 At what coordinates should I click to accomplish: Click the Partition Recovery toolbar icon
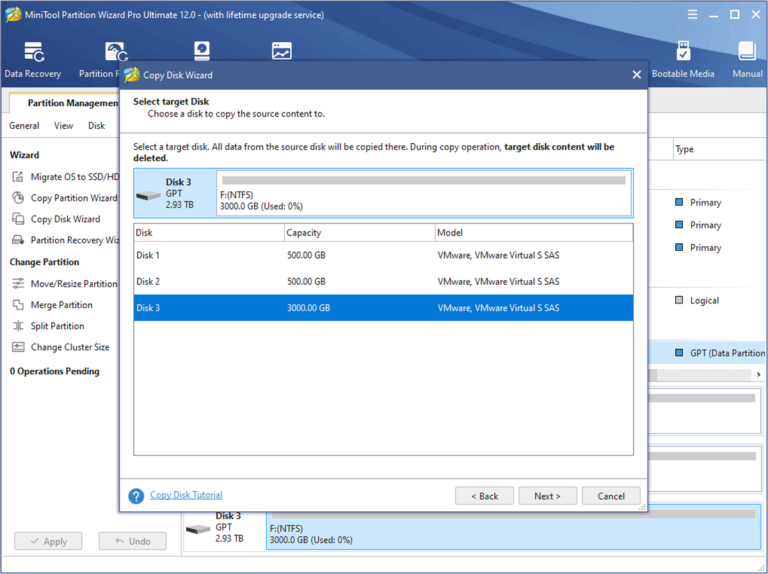coord(115,51)
